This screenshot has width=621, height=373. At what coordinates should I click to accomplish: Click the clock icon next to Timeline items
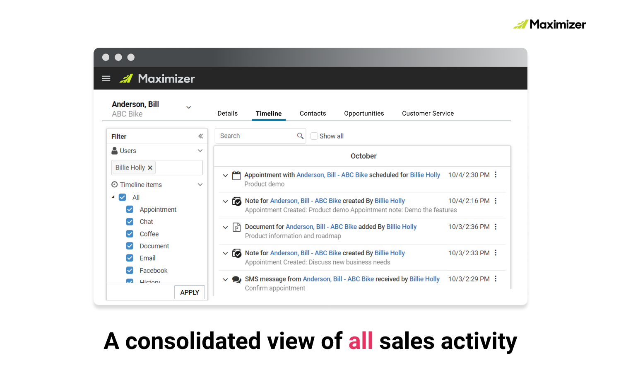[114, 184]
